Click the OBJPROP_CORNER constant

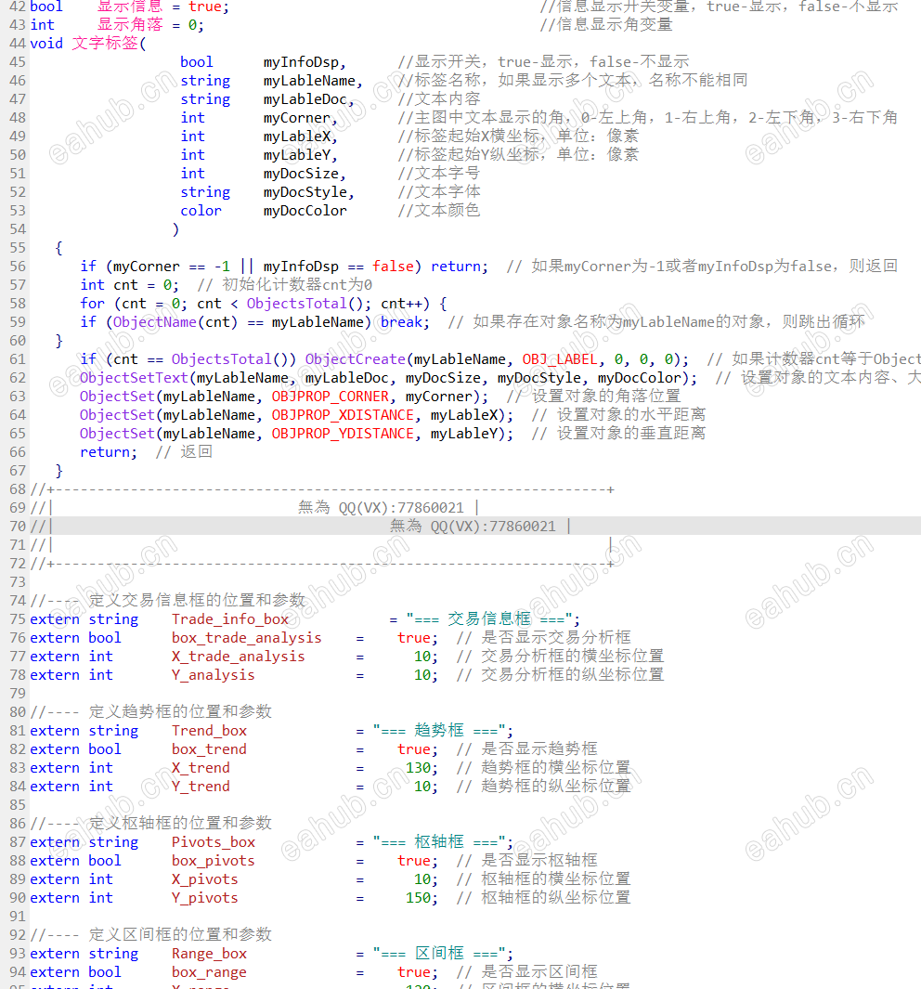coord(331,397)
